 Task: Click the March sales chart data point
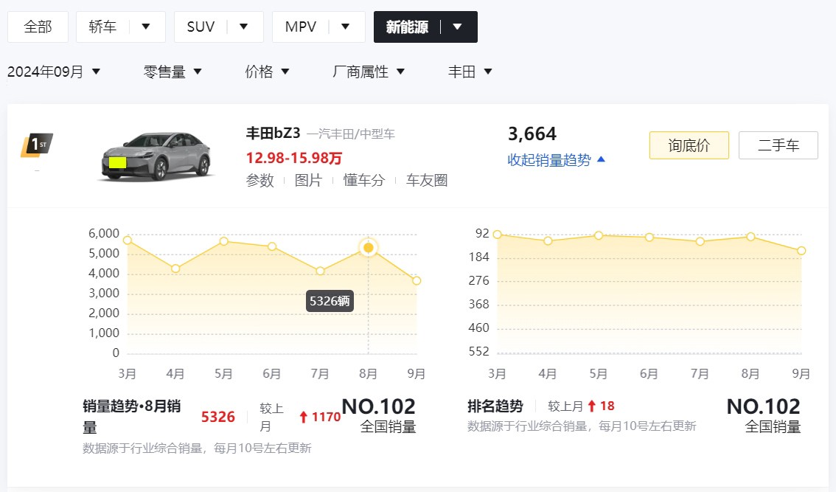pyautogui.click(x=128, y=240)
